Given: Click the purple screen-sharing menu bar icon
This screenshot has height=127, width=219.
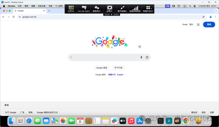Looking at the screenshot, I should 168,6.
